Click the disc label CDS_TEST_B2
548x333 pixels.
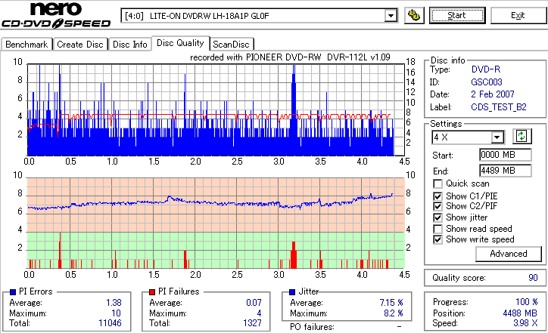[499, 107]
